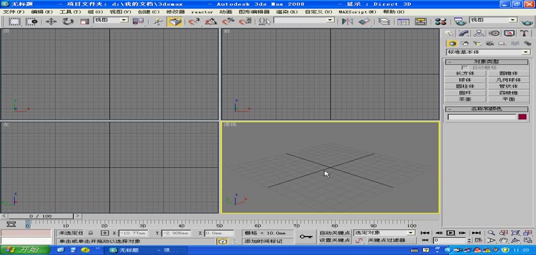Image resolution: width=536 pixels, height=255 pixels.
Task: Open the named selection sets dropdown
Action: pos(304,20)
